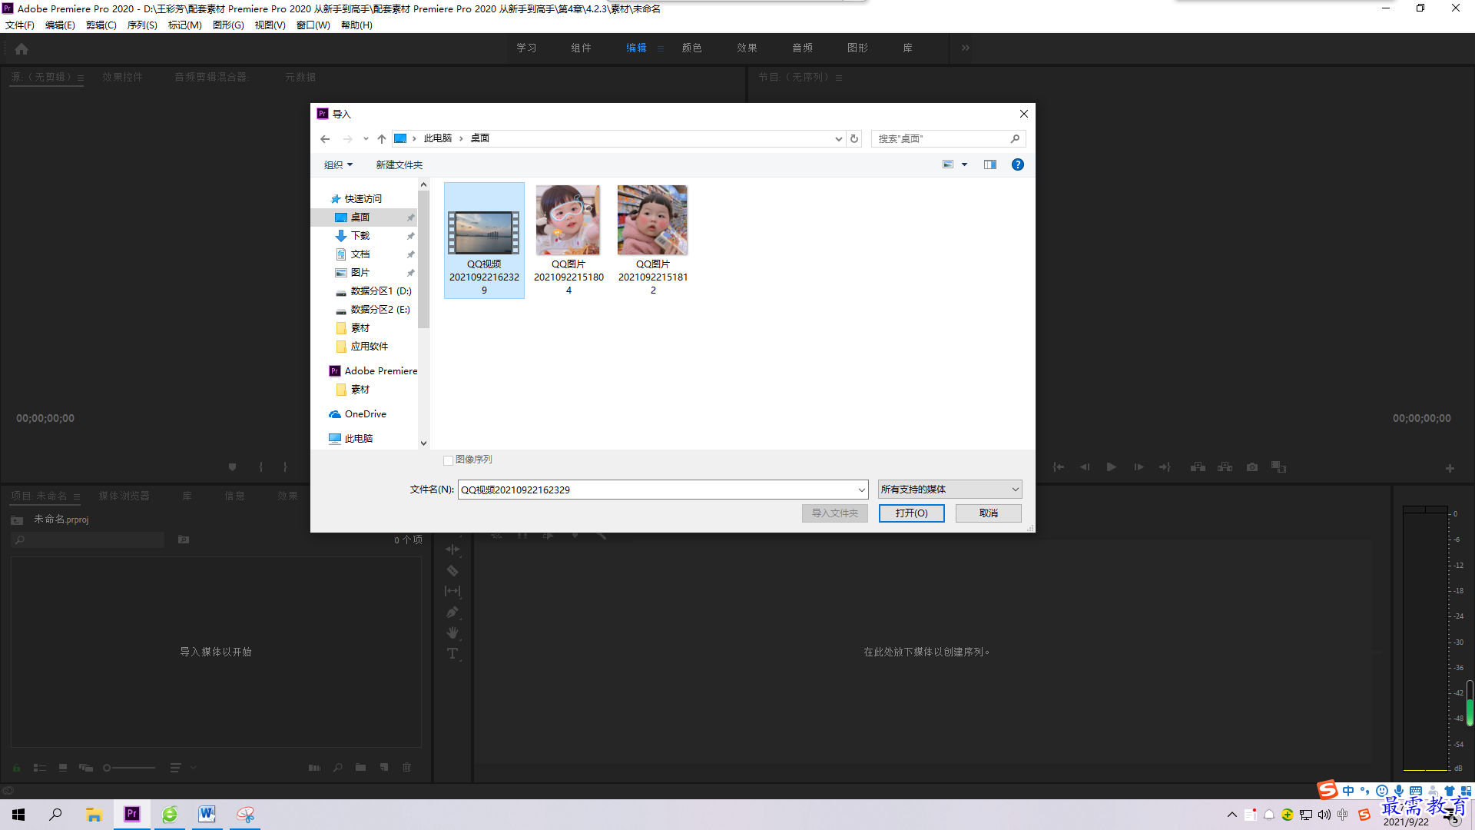Open the 所有支持的媒体 file type dropdown

click(950, 490)
